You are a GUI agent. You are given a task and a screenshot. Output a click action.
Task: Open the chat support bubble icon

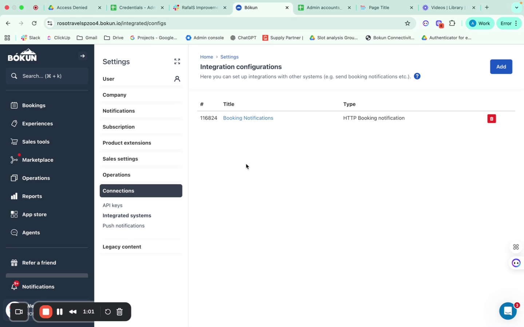(x=508, y=311)
